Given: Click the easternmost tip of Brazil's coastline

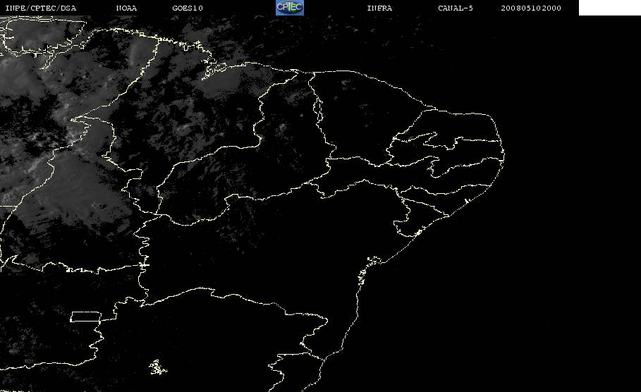Looking at the screenshot, I should (x=503, y=155).
